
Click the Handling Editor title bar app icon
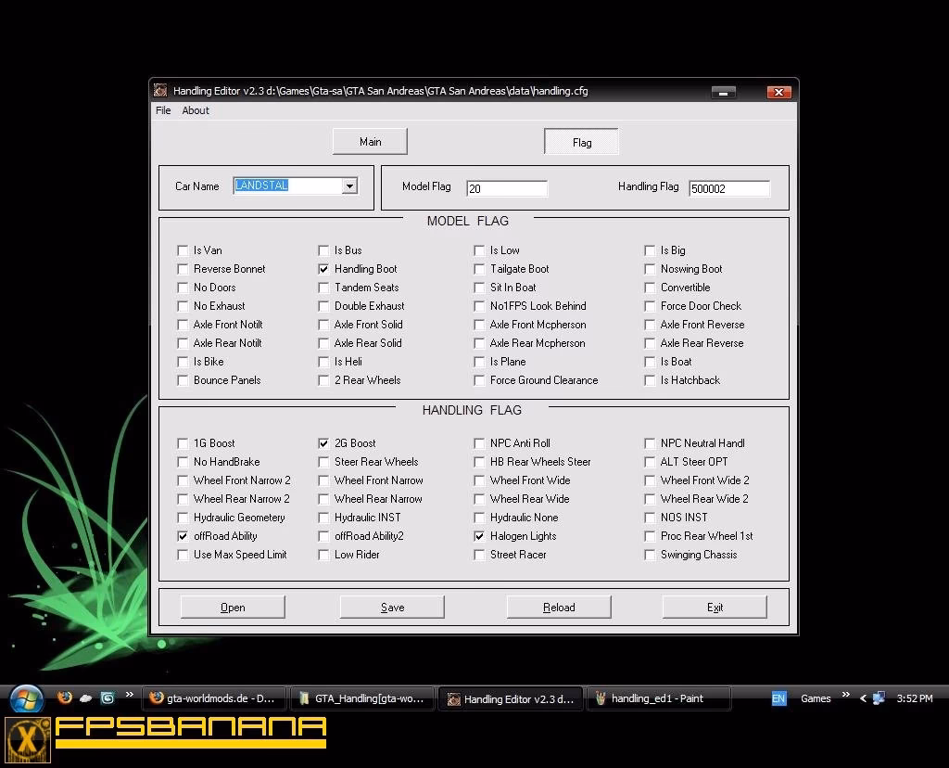(x=160, y=90)
